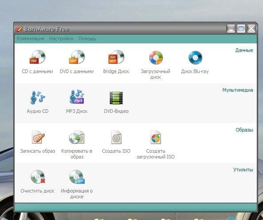Minimize the BurnAware Free window
Viewport: 263px width, 220px height.
click(231, 28)
